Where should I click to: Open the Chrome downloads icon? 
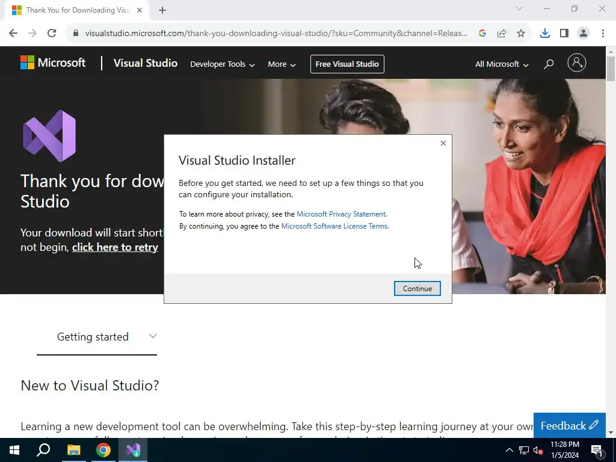coord(545,34)
